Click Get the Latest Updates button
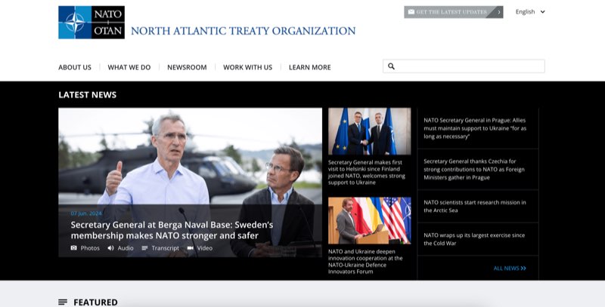The width and height of the screenshot is (605, 307). pos(453,12)
